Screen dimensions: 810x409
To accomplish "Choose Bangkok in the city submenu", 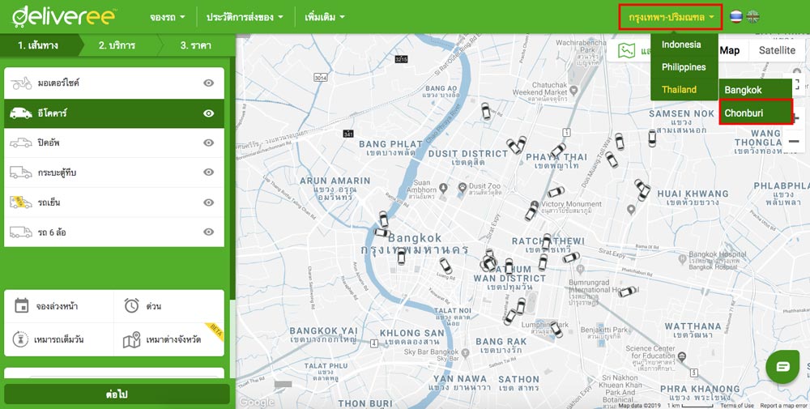I will (x=755, y=90).
